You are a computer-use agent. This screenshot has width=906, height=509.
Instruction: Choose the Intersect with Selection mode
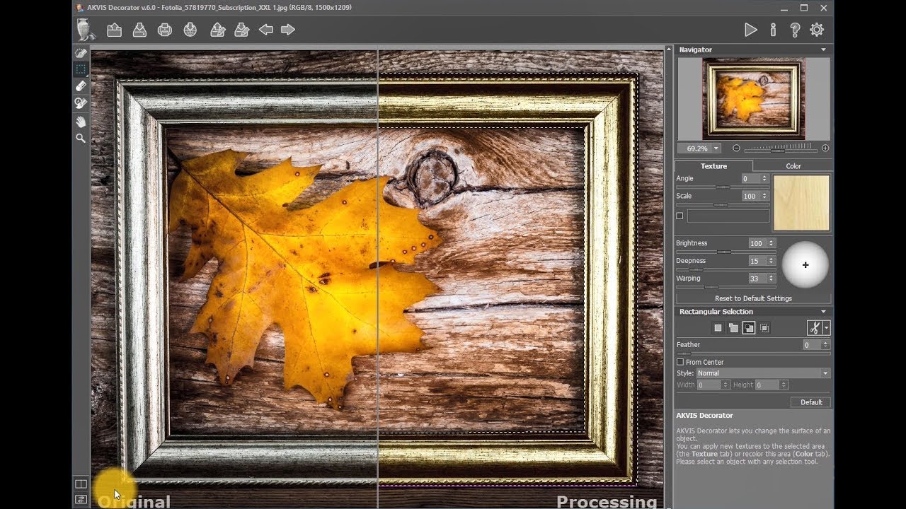click(764, 328)
